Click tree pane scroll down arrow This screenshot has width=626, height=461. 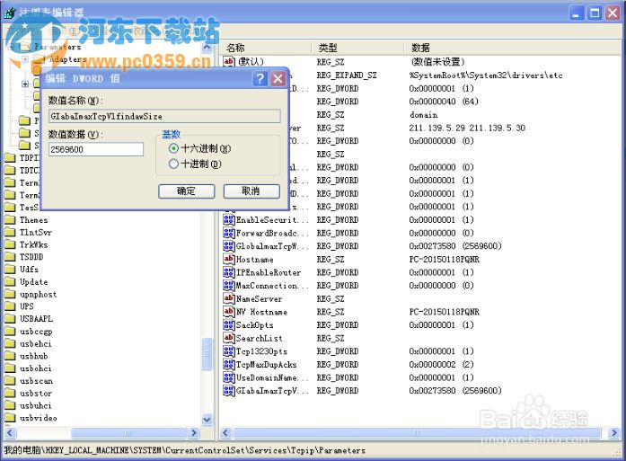[207, 420]
